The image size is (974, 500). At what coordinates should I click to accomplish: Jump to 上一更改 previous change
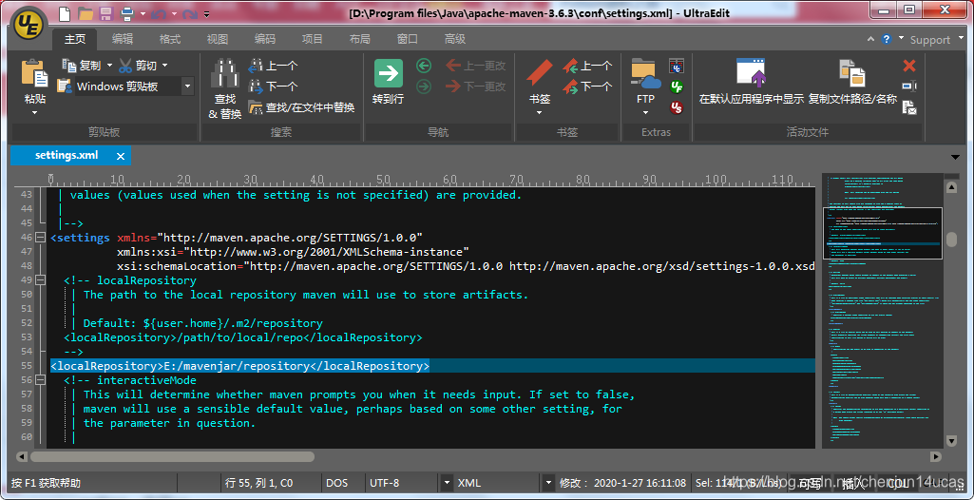point(476,66)
